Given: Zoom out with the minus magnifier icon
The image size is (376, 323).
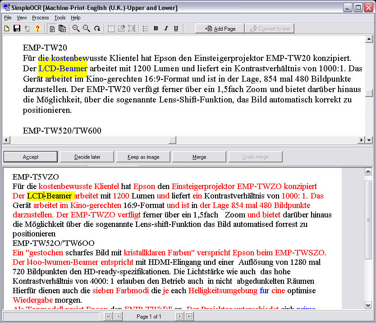Looking at the screenshot, I should click(x=86, y=28).
